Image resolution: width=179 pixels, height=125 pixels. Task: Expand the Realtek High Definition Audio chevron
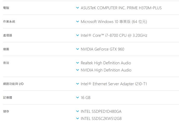tap(77, 63)
